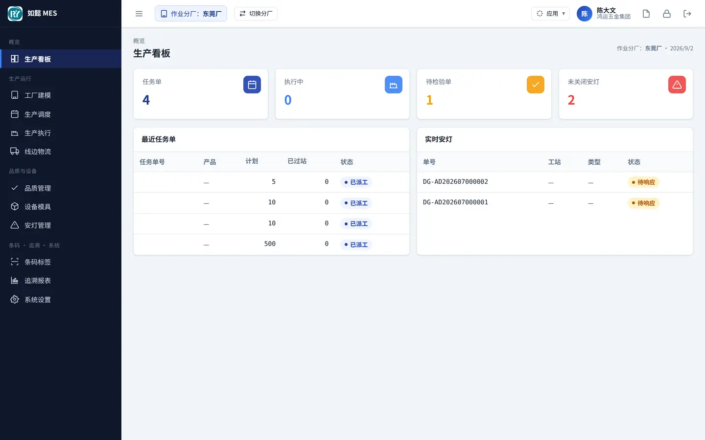Screen dimensions: 705x440
Task: Click the 如懿 MES logo icon
Action: tap(15, 14)
